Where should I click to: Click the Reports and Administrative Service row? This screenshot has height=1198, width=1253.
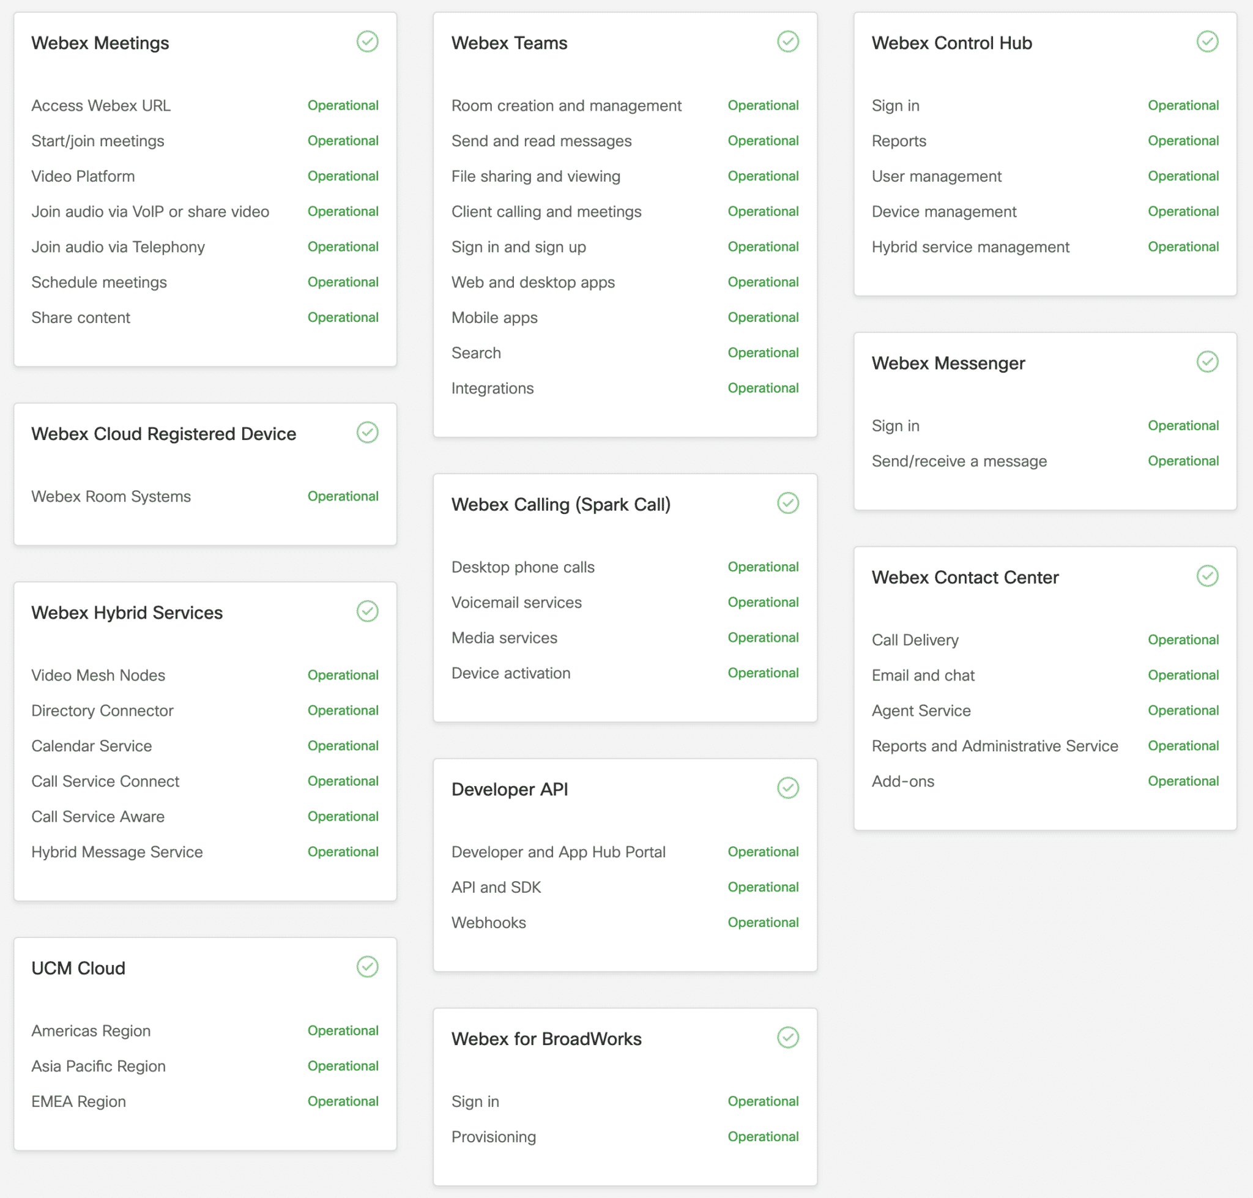click(994, 745)
